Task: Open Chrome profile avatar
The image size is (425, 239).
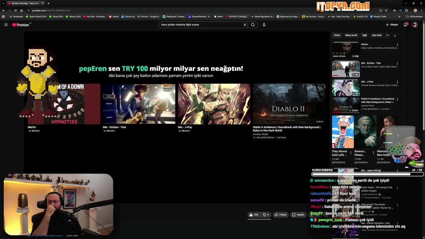Action: (x=415, y=10)
